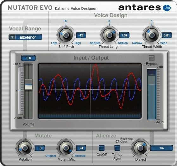Viewport: 177px width, 166px height.
Task: Click the Stretch label
Action: [x=123, y=43]
